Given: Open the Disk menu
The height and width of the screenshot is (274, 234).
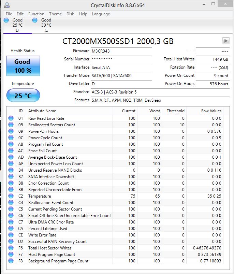Looking at the screenshot, I should (x=70, y=14).
